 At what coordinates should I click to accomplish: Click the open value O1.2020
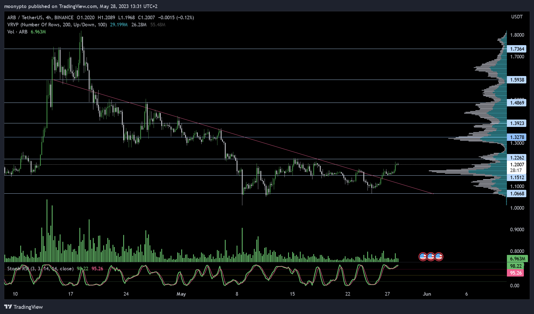click(85, 18)
